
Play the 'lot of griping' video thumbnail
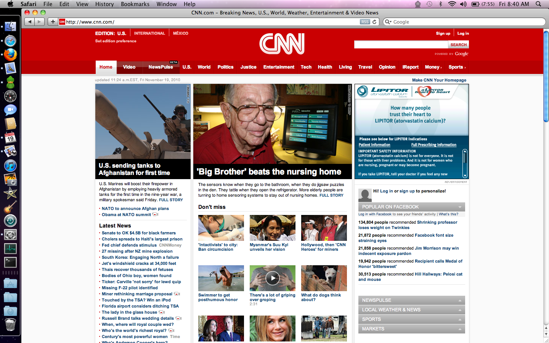[x=273, y=278]
